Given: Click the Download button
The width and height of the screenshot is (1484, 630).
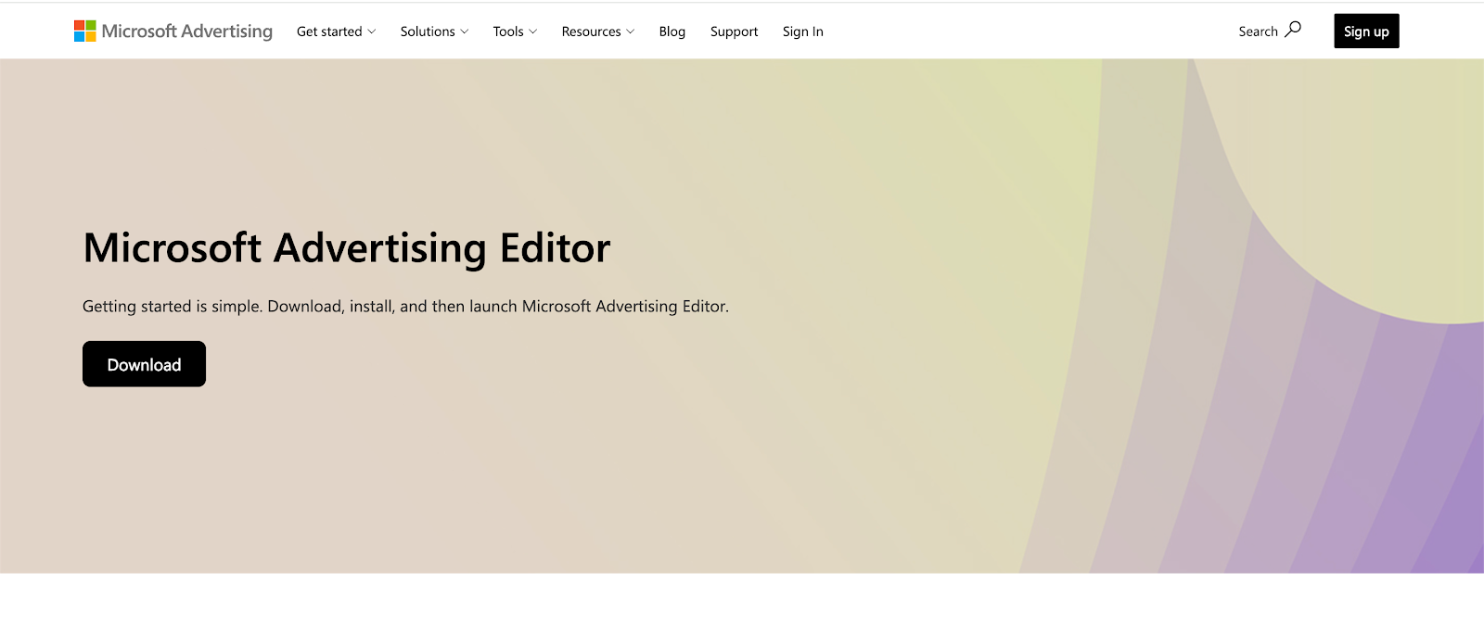Looking at the screenshot, I should click(x=144, y=364).
